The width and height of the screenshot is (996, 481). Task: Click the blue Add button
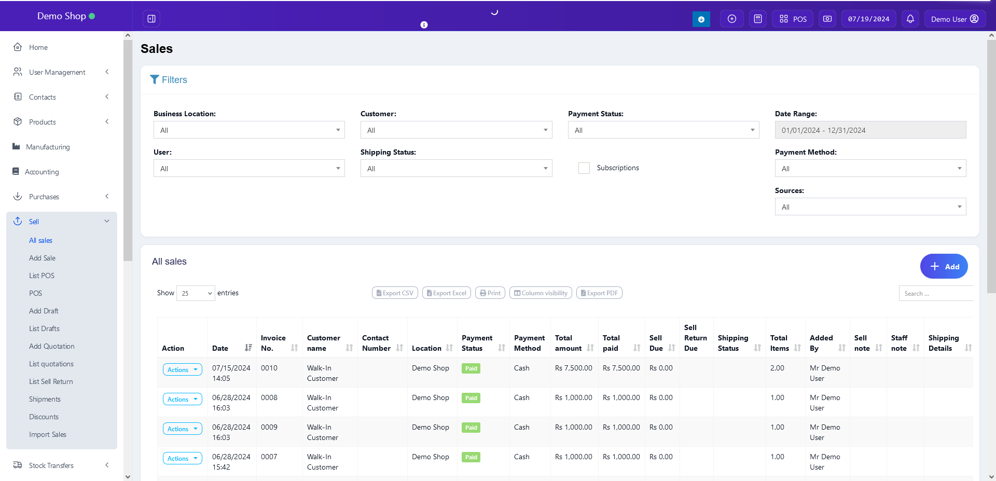(944, 267)
